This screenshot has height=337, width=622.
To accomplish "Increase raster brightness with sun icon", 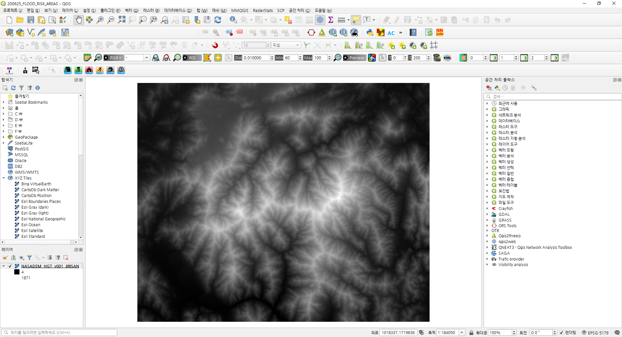I will pos(391,45).
